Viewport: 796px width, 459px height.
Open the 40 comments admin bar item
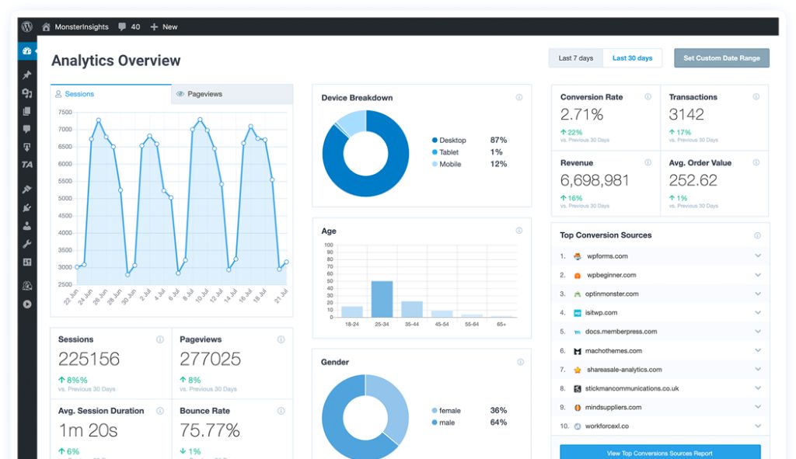click(x=129, y=26)
